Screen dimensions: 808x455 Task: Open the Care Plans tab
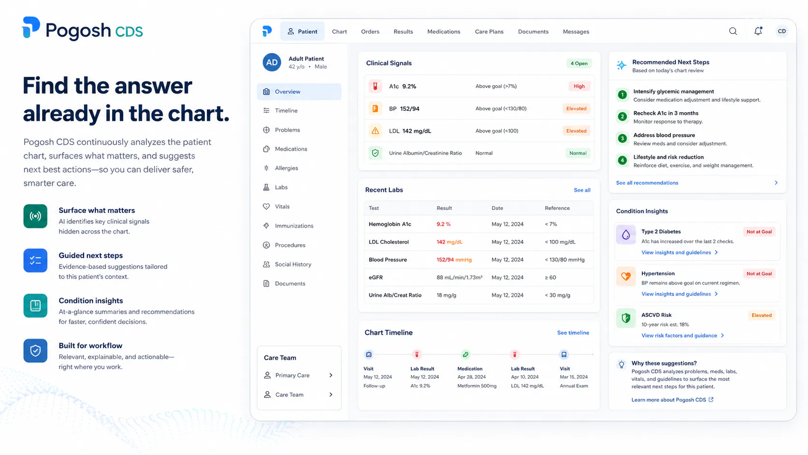489,31
